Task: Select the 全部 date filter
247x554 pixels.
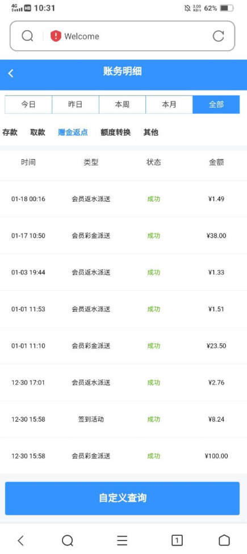Action: [x=216, y=105]
